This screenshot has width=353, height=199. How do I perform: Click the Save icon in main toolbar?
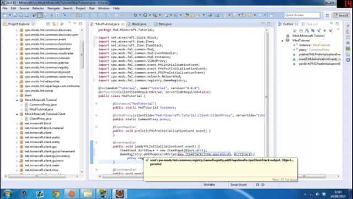click(x=14, y=15)
